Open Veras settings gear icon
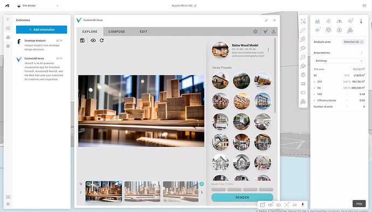 coord(256,31)
